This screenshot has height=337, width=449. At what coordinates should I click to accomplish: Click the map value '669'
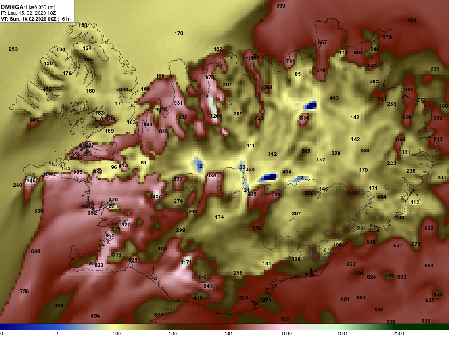401,139
